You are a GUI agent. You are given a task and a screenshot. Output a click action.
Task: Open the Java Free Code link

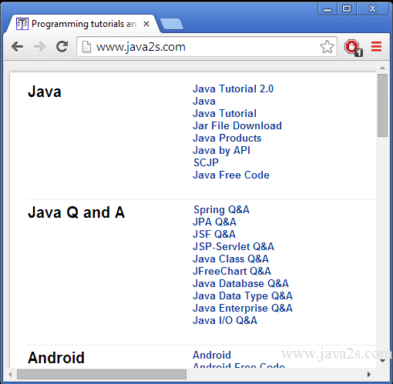pos(231,175)
